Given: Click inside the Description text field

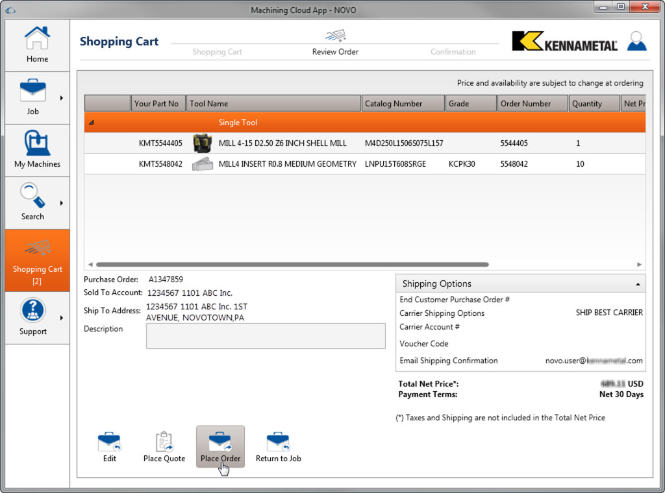Looking at the screenshot, I should 265,335.
